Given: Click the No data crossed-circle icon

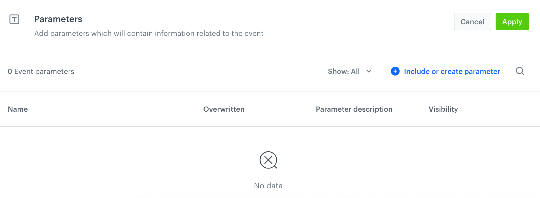Looking at the screenshot, I should pyautogui.click(x=268, y=159).
